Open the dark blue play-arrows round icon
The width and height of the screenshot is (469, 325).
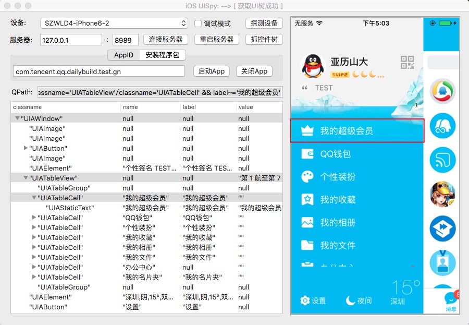click(x=442, y=228)
